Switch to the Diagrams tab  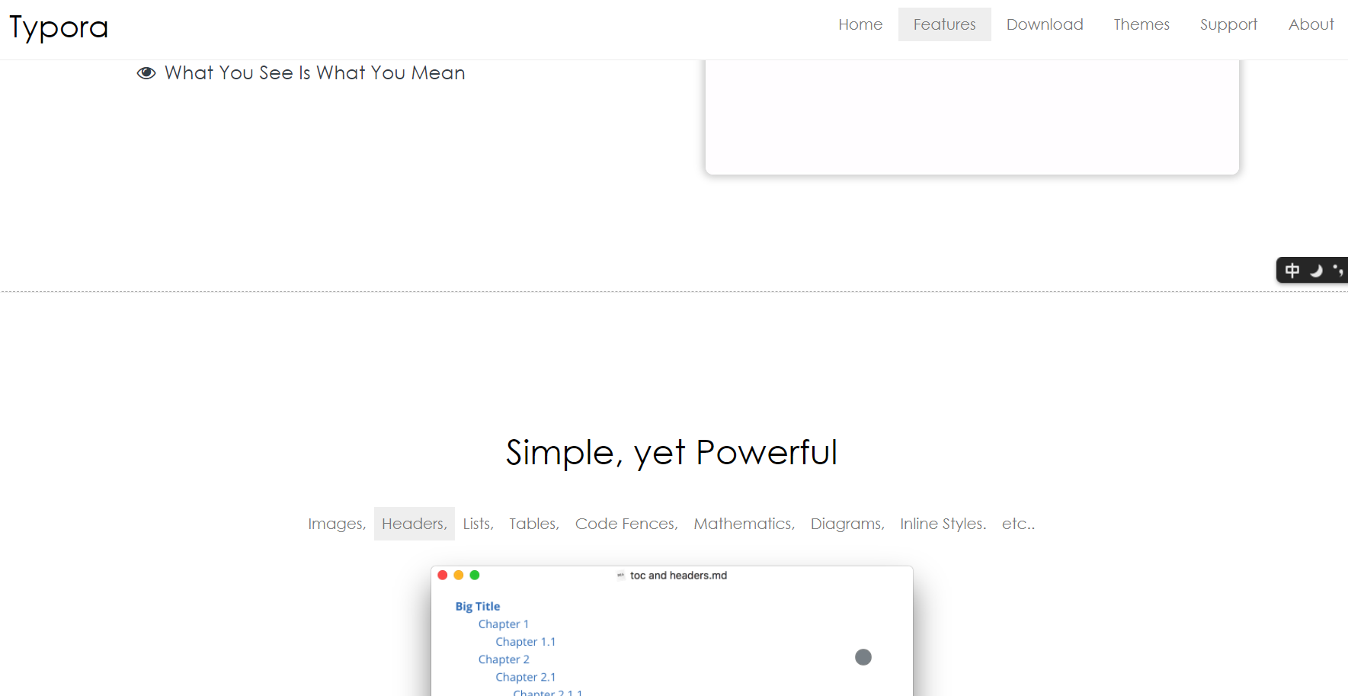pyautogui.click(x=847, y=524)
